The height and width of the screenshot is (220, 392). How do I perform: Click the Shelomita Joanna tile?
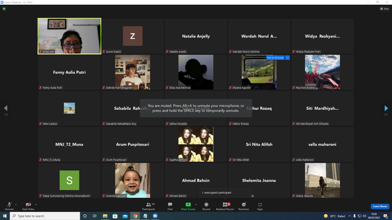point(259,180)
